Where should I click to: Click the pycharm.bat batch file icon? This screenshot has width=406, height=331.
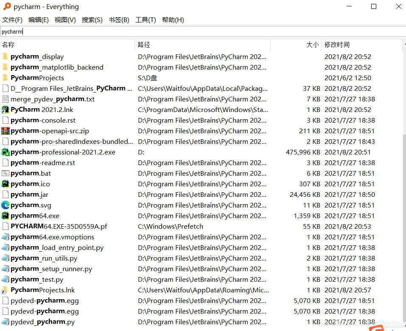pyautogui.click(x=5, y=173)
